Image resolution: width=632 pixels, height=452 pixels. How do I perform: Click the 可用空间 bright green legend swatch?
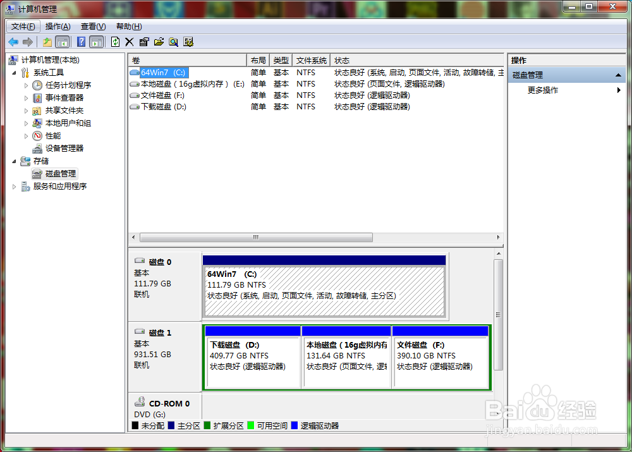click(251, 425)
